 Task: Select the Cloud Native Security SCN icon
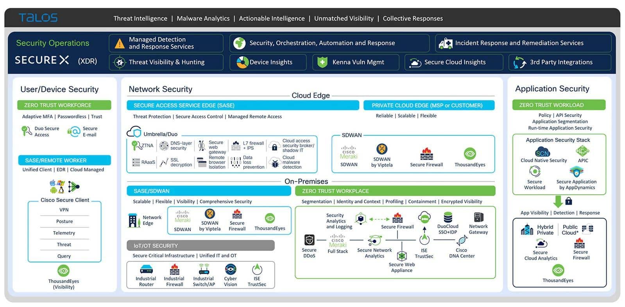click(x=542, y=152)
